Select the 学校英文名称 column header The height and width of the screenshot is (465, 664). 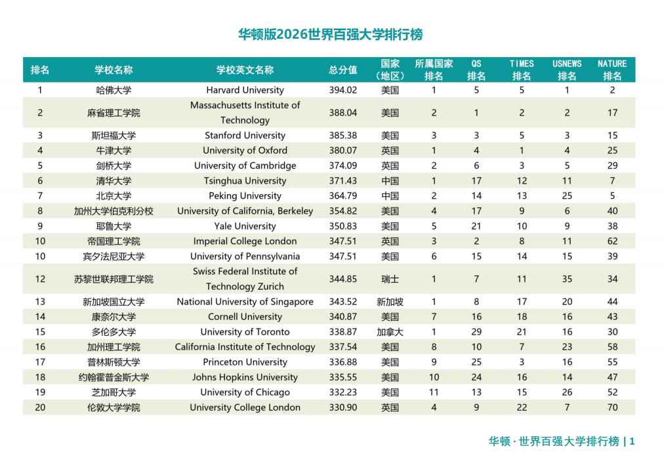point(245,70)
